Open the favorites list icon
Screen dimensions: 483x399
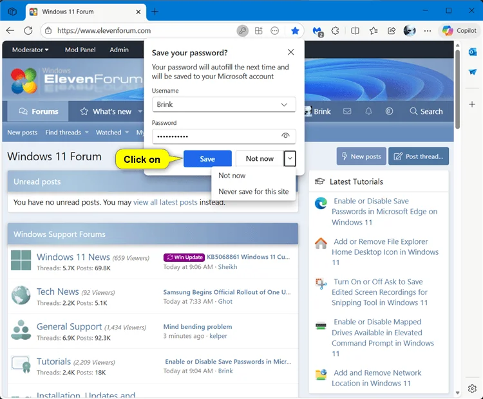374,30
